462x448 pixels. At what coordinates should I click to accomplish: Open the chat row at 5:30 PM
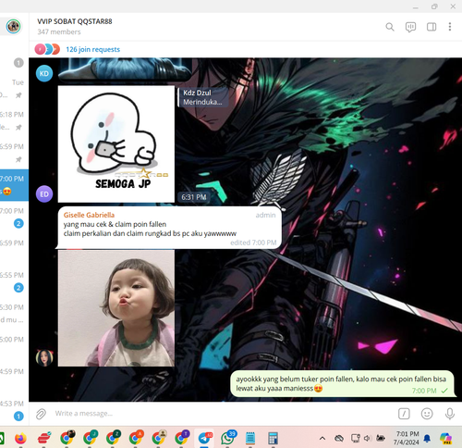(14, 314)
